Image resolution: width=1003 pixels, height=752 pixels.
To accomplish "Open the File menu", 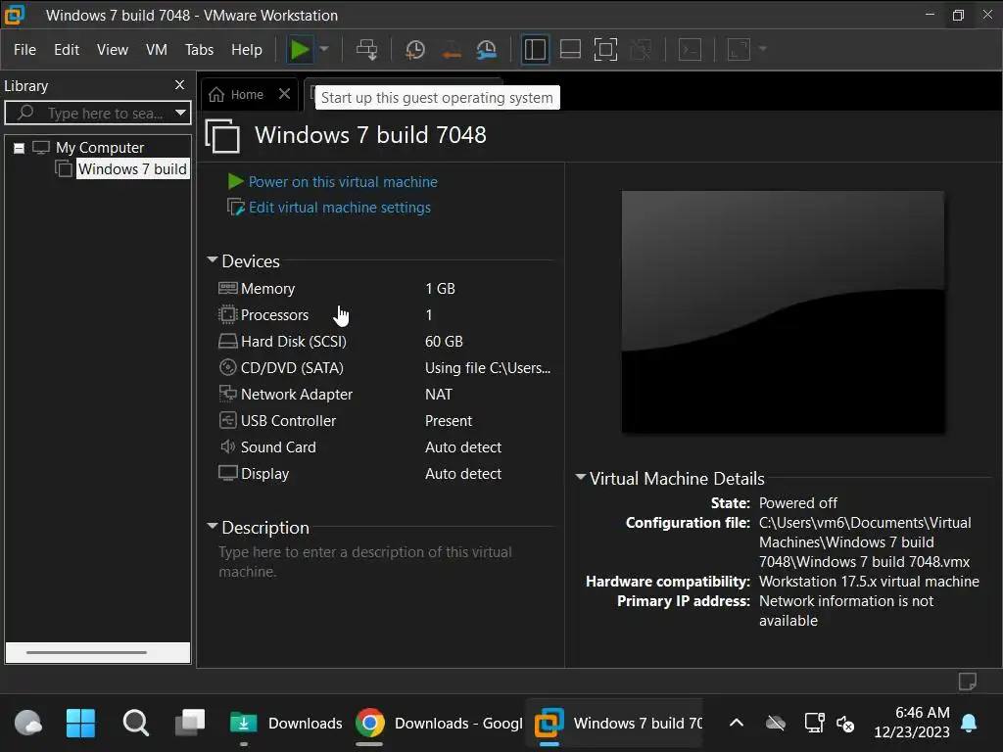I will [24, 49].
